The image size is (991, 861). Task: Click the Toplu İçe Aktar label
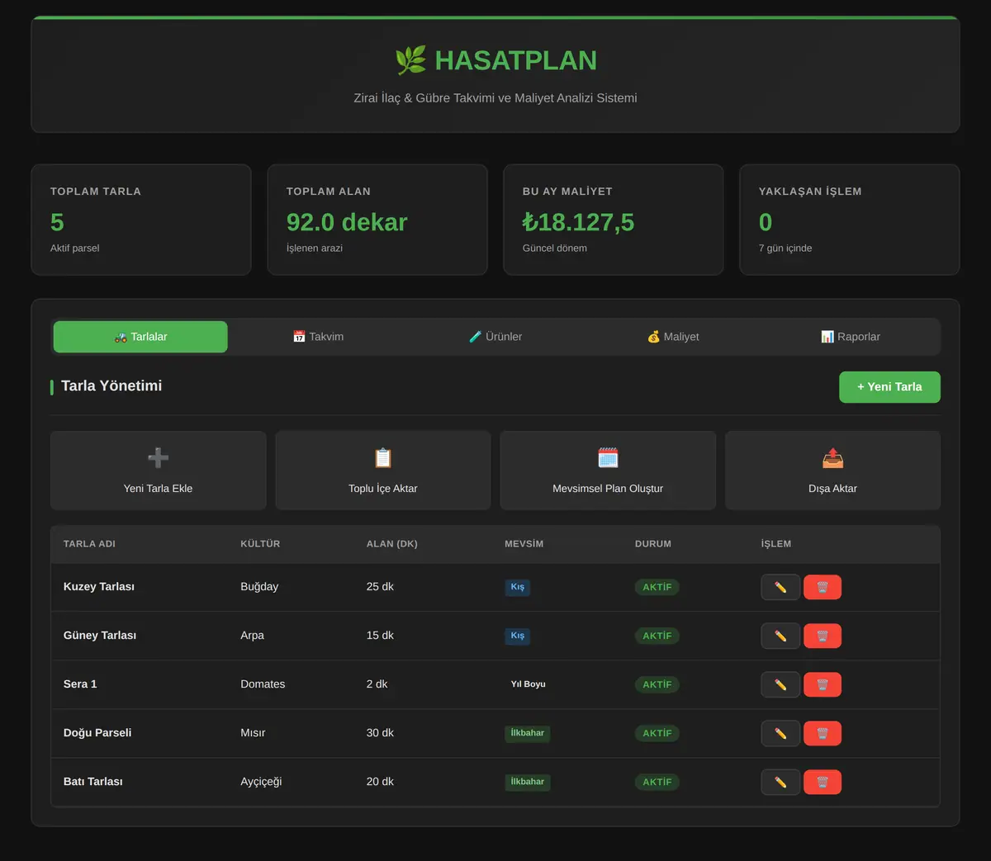pos(383,489)
